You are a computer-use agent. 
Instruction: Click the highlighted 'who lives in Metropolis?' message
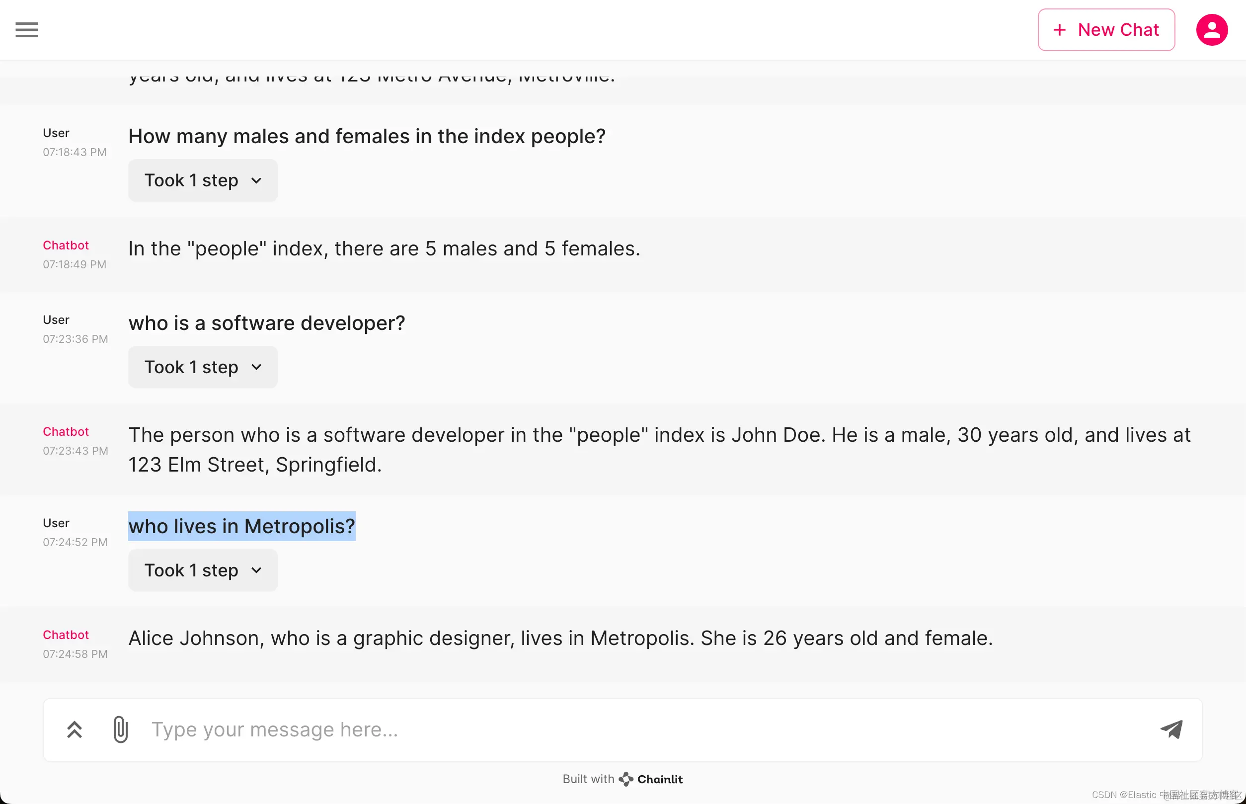[241, 526]
